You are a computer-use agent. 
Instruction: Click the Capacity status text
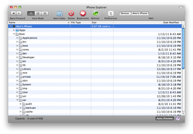point(29,118)
